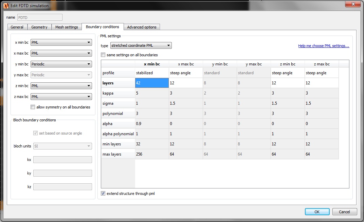Click the polynomial cell for x min bc
Image resolution: width=364 pixels, height=222 pixels.
152,113
